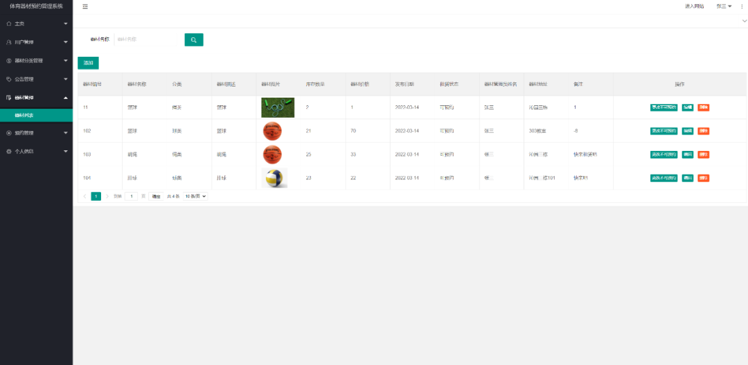748x365 pixels.
Task: Click the hamburger icon to collapse the sidebar
Action: (85, 6)
